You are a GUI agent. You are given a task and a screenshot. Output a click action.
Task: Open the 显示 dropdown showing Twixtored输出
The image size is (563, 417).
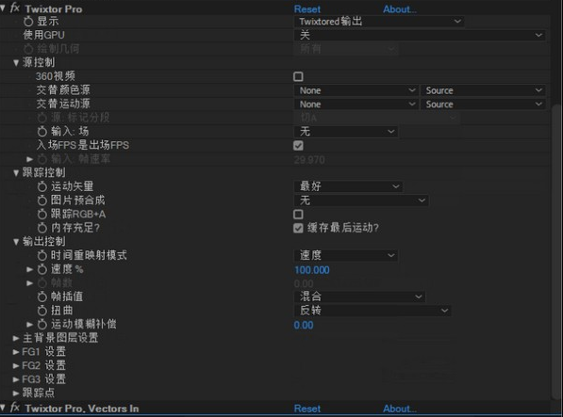[x=379, y=22]
